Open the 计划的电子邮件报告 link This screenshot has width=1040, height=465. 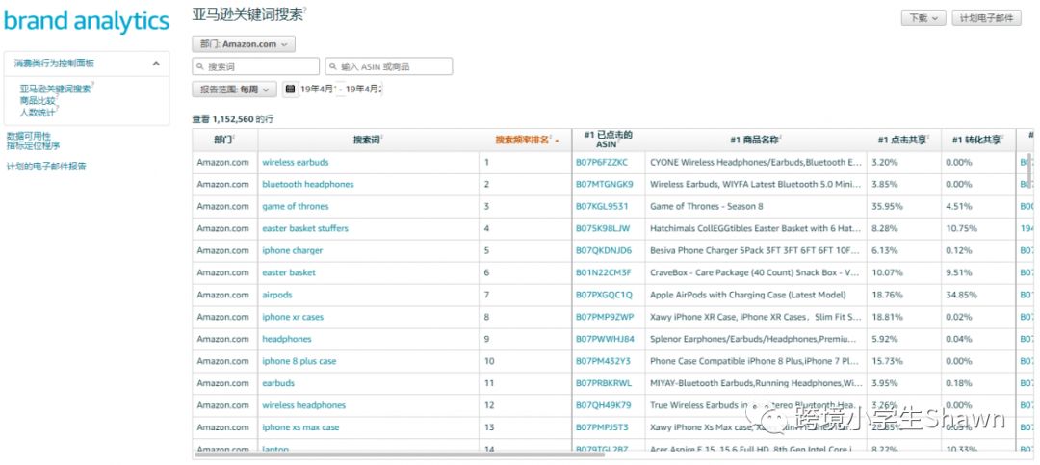click(x=46, y=167)
